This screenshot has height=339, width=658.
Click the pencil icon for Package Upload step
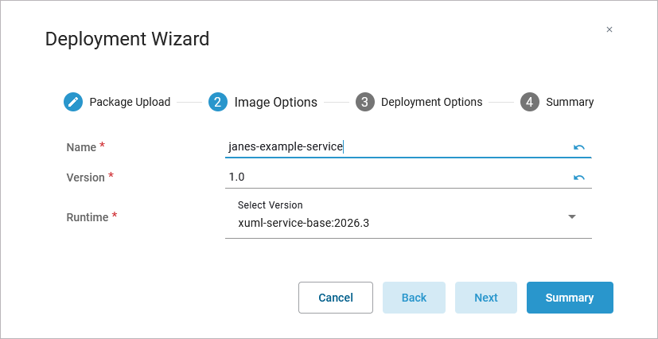coord(73,102)
